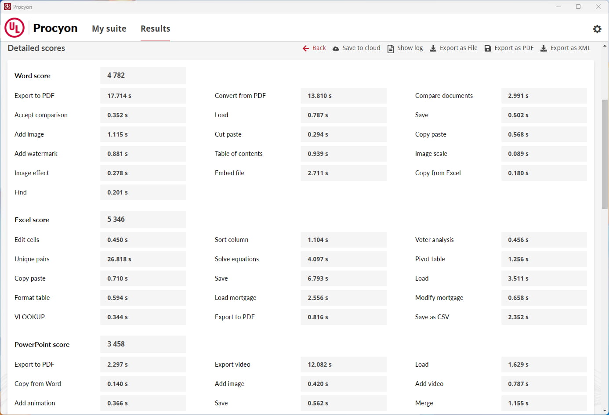Click the Word Export to PDF 17.714 s value
The image size is (609, 415).
(143, 96)
